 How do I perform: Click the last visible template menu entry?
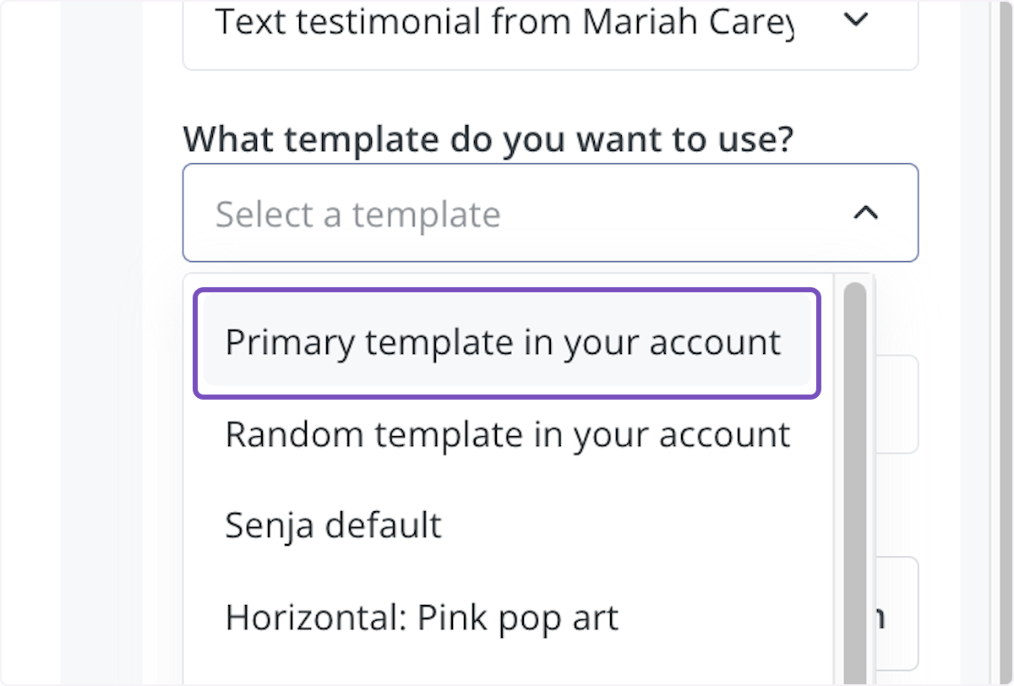pos(420,617)
